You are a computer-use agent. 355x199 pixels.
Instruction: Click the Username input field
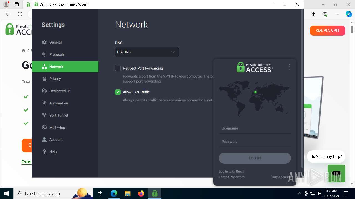point(255,128)
